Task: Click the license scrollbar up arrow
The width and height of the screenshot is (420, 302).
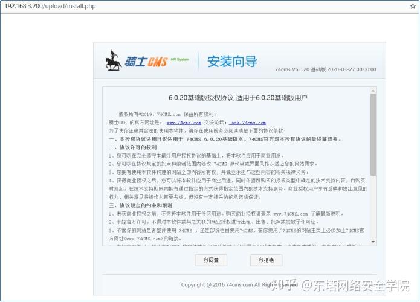Action: pyautogui.click(x=373, y=91)
